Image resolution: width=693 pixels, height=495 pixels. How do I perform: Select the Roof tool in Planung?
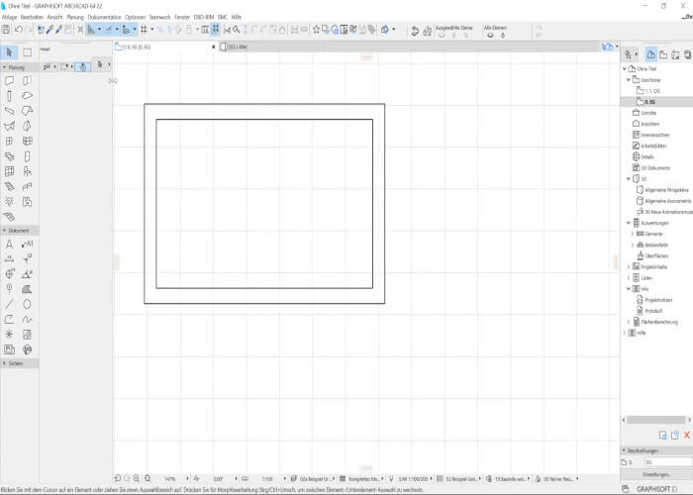27,111
